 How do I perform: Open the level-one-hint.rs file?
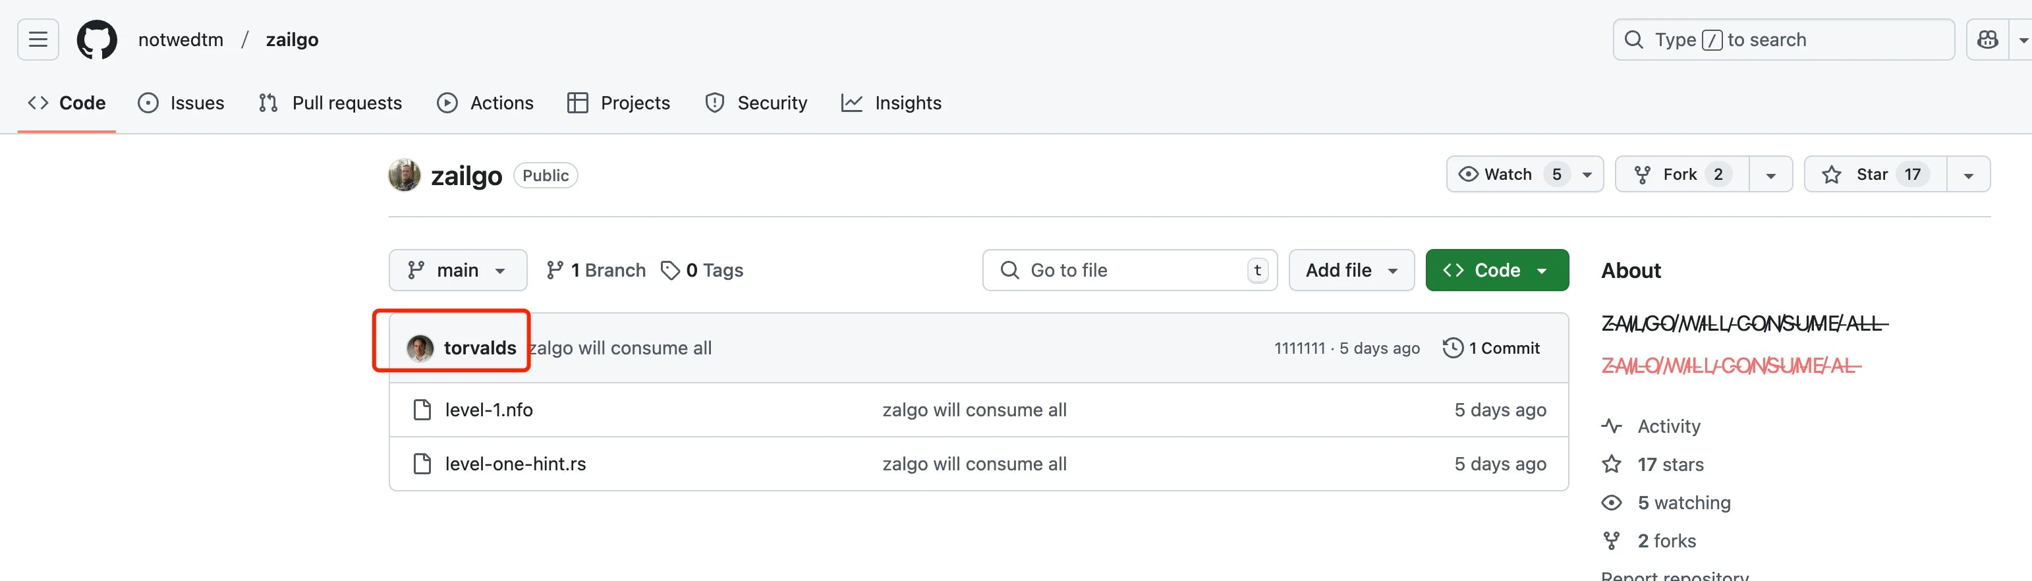[515, 464]
